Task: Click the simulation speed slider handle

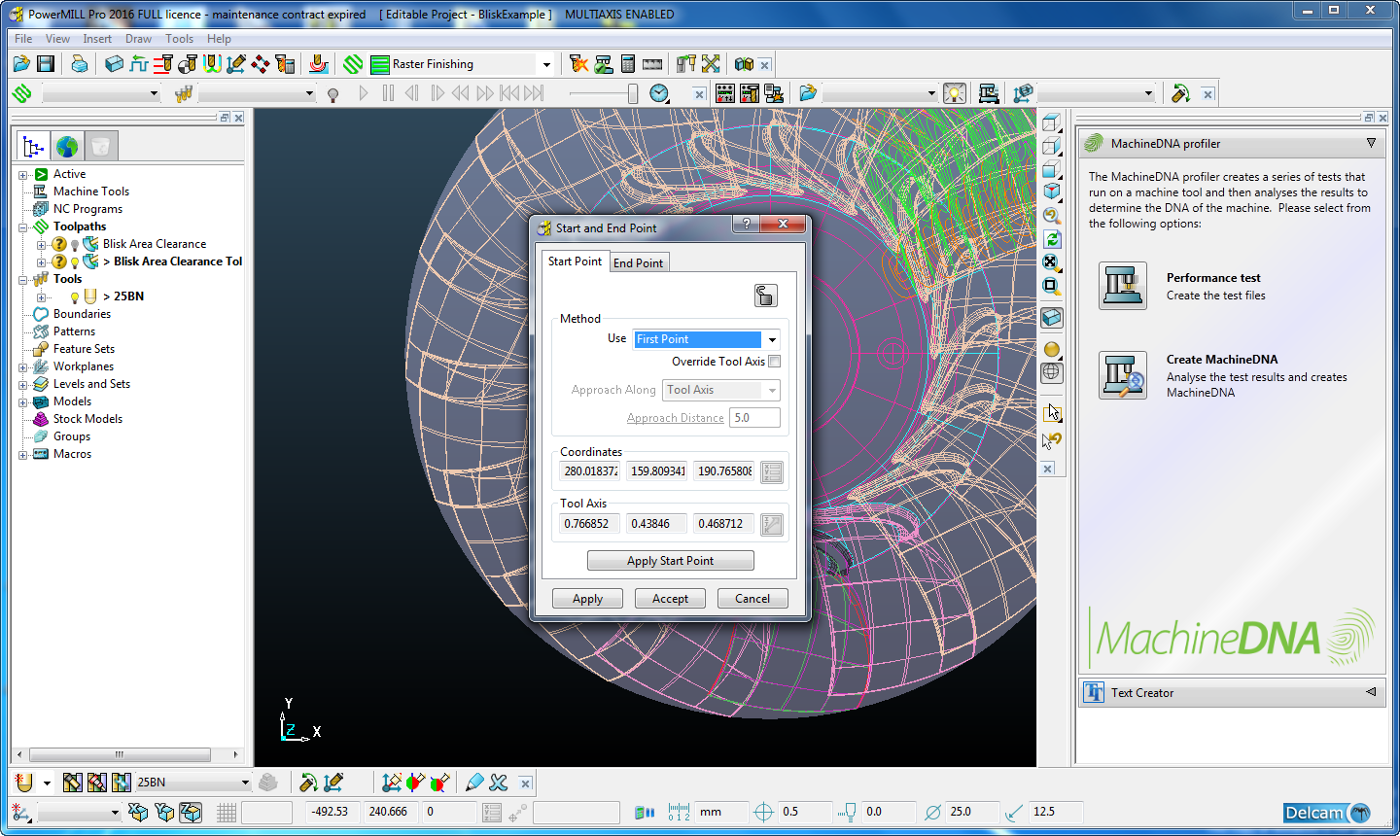Action: (x=632, y=93)
